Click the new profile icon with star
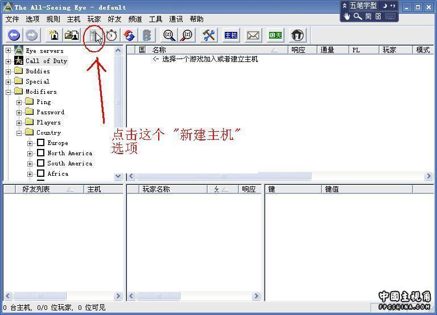The height and width of the screenshot is (315, 437). (x=54, y=35)
